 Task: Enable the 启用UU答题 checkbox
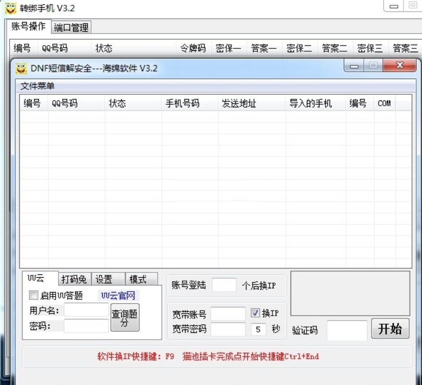[x=33, y=295]
